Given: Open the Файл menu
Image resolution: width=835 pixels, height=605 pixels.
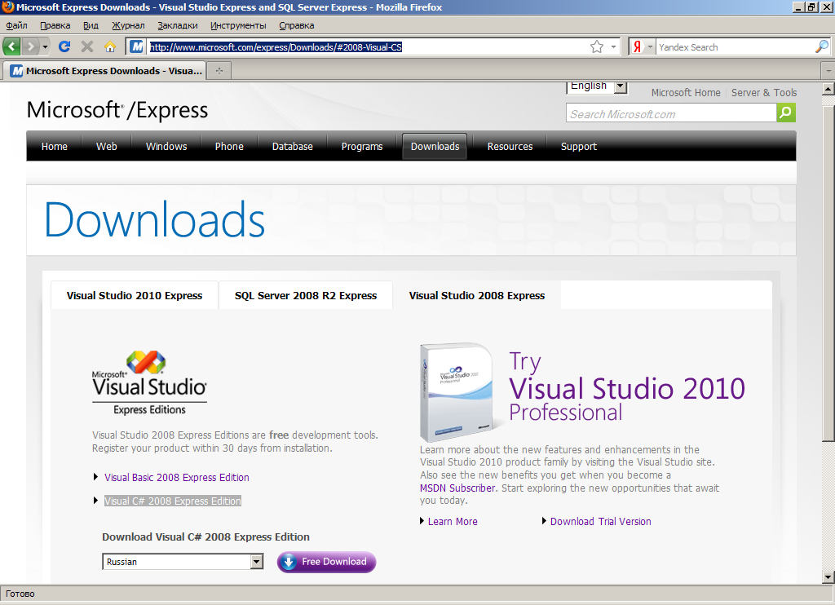Looking at the screenshot, I should [x=16, y=25].
